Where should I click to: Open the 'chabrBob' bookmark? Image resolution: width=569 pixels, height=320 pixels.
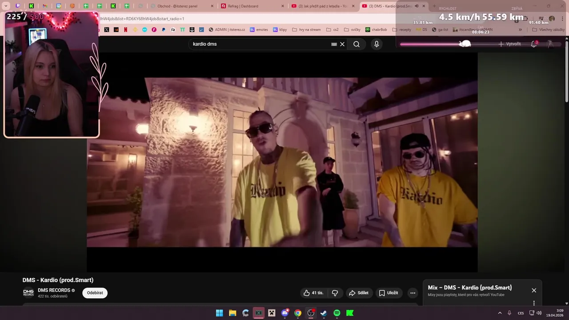376,30
